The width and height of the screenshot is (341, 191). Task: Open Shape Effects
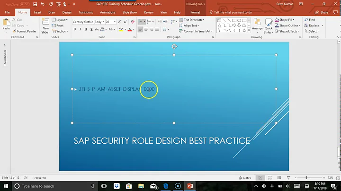pos(287,31)
